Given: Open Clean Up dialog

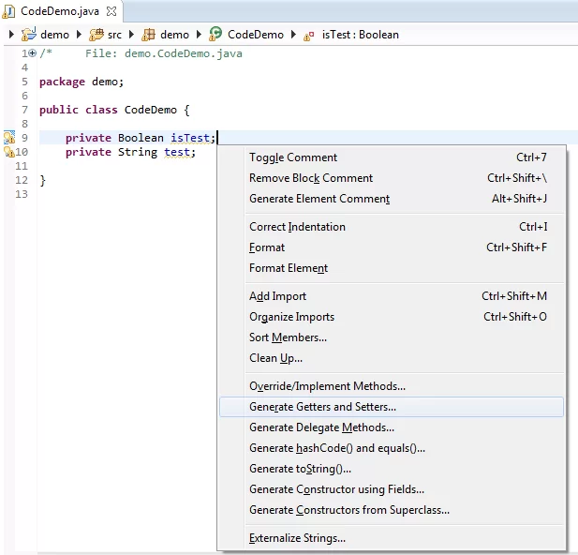Looking at the screenshot, I should point(391,358).
